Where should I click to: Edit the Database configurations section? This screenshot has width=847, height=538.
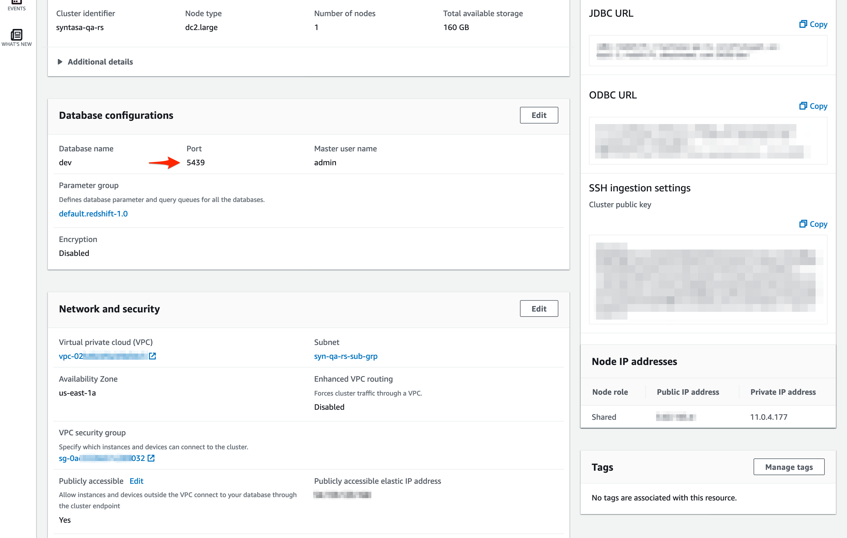coord(539,115)
